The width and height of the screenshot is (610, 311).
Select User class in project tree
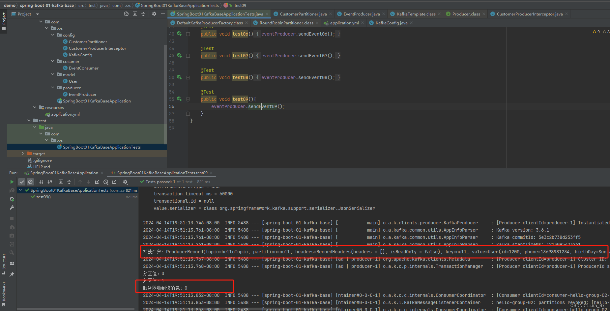(x=73, y=81)
